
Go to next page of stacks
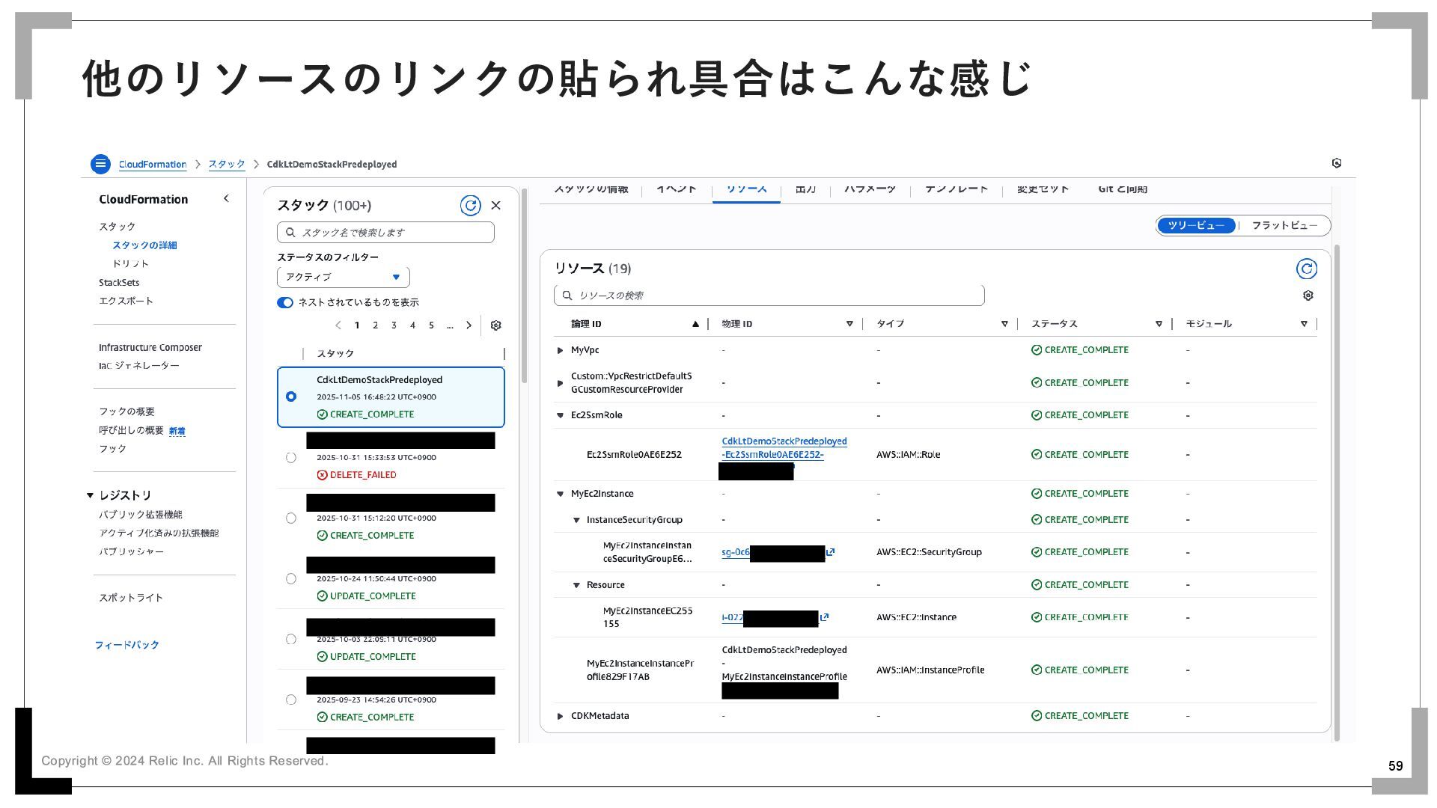[469, 325]
